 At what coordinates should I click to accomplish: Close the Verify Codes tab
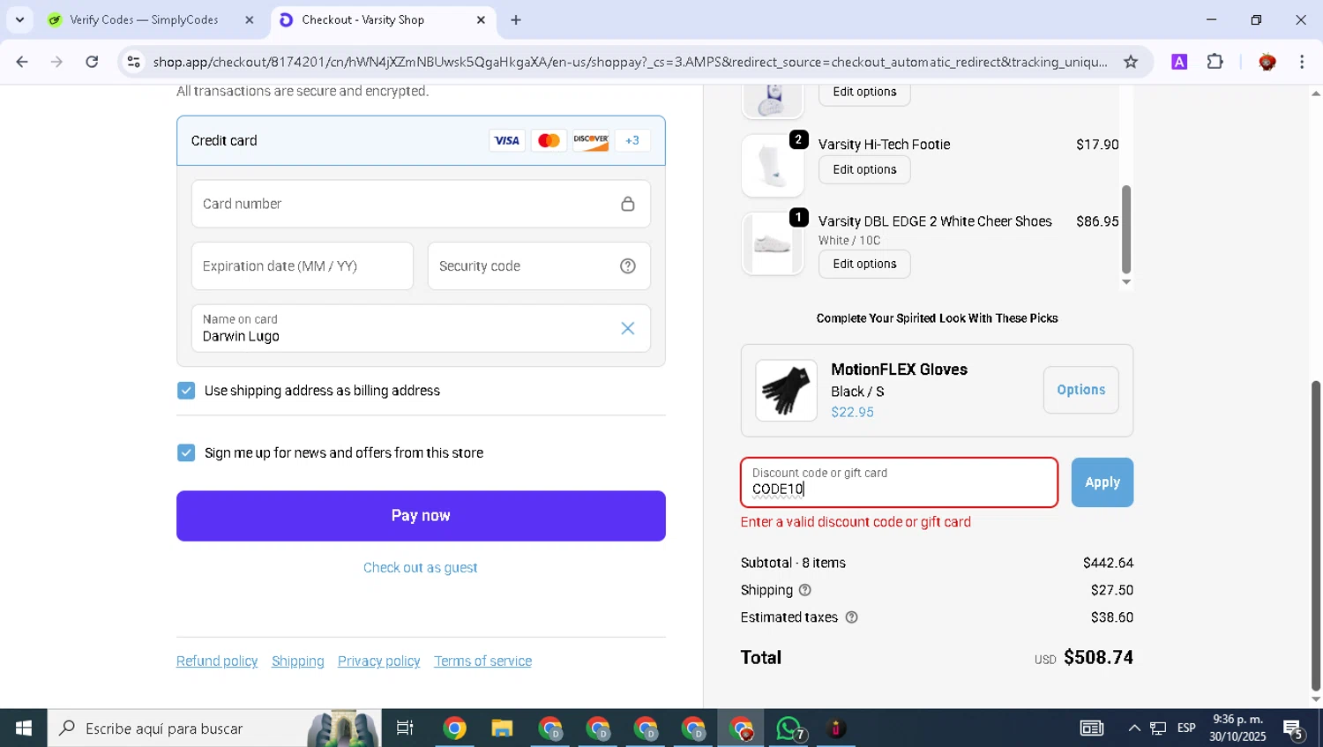[x=250, y=19]
